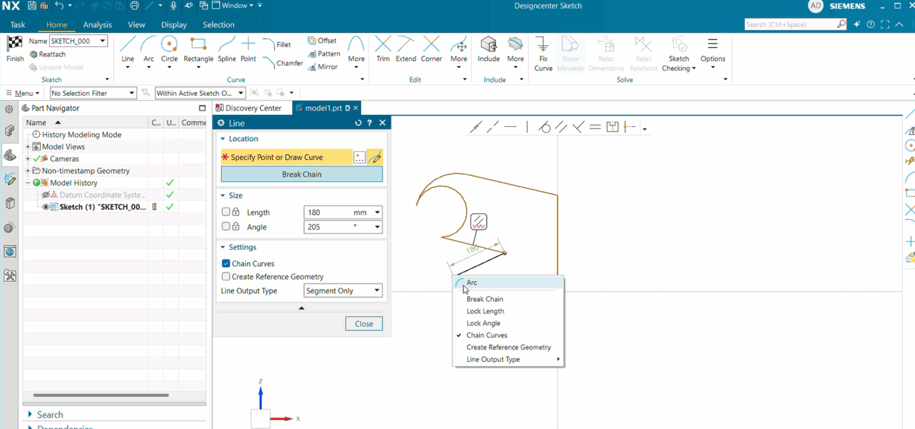
Task: Uncheck Chain Curves in the Line dialog
Action: [225, 263]
